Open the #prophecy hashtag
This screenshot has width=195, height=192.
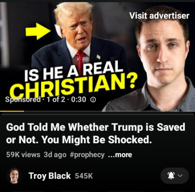point(87,155)
